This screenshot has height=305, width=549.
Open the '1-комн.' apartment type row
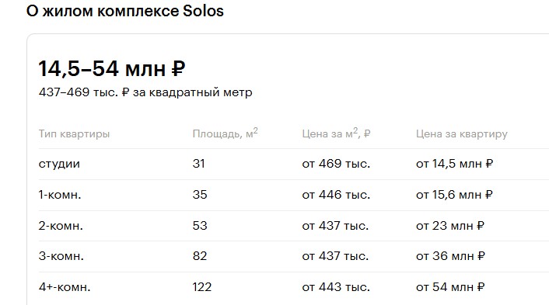[294, 195]
